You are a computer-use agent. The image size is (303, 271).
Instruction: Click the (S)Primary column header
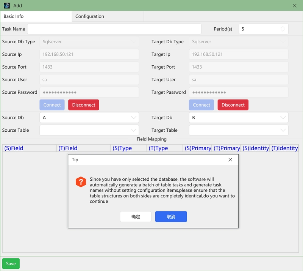pos(197,148)
